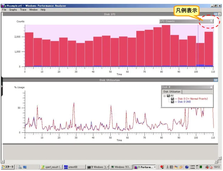This screenshot has width=223, height=171.
Task: Switch to xperf_result taskbar window
Action: (x=51, y=167)
